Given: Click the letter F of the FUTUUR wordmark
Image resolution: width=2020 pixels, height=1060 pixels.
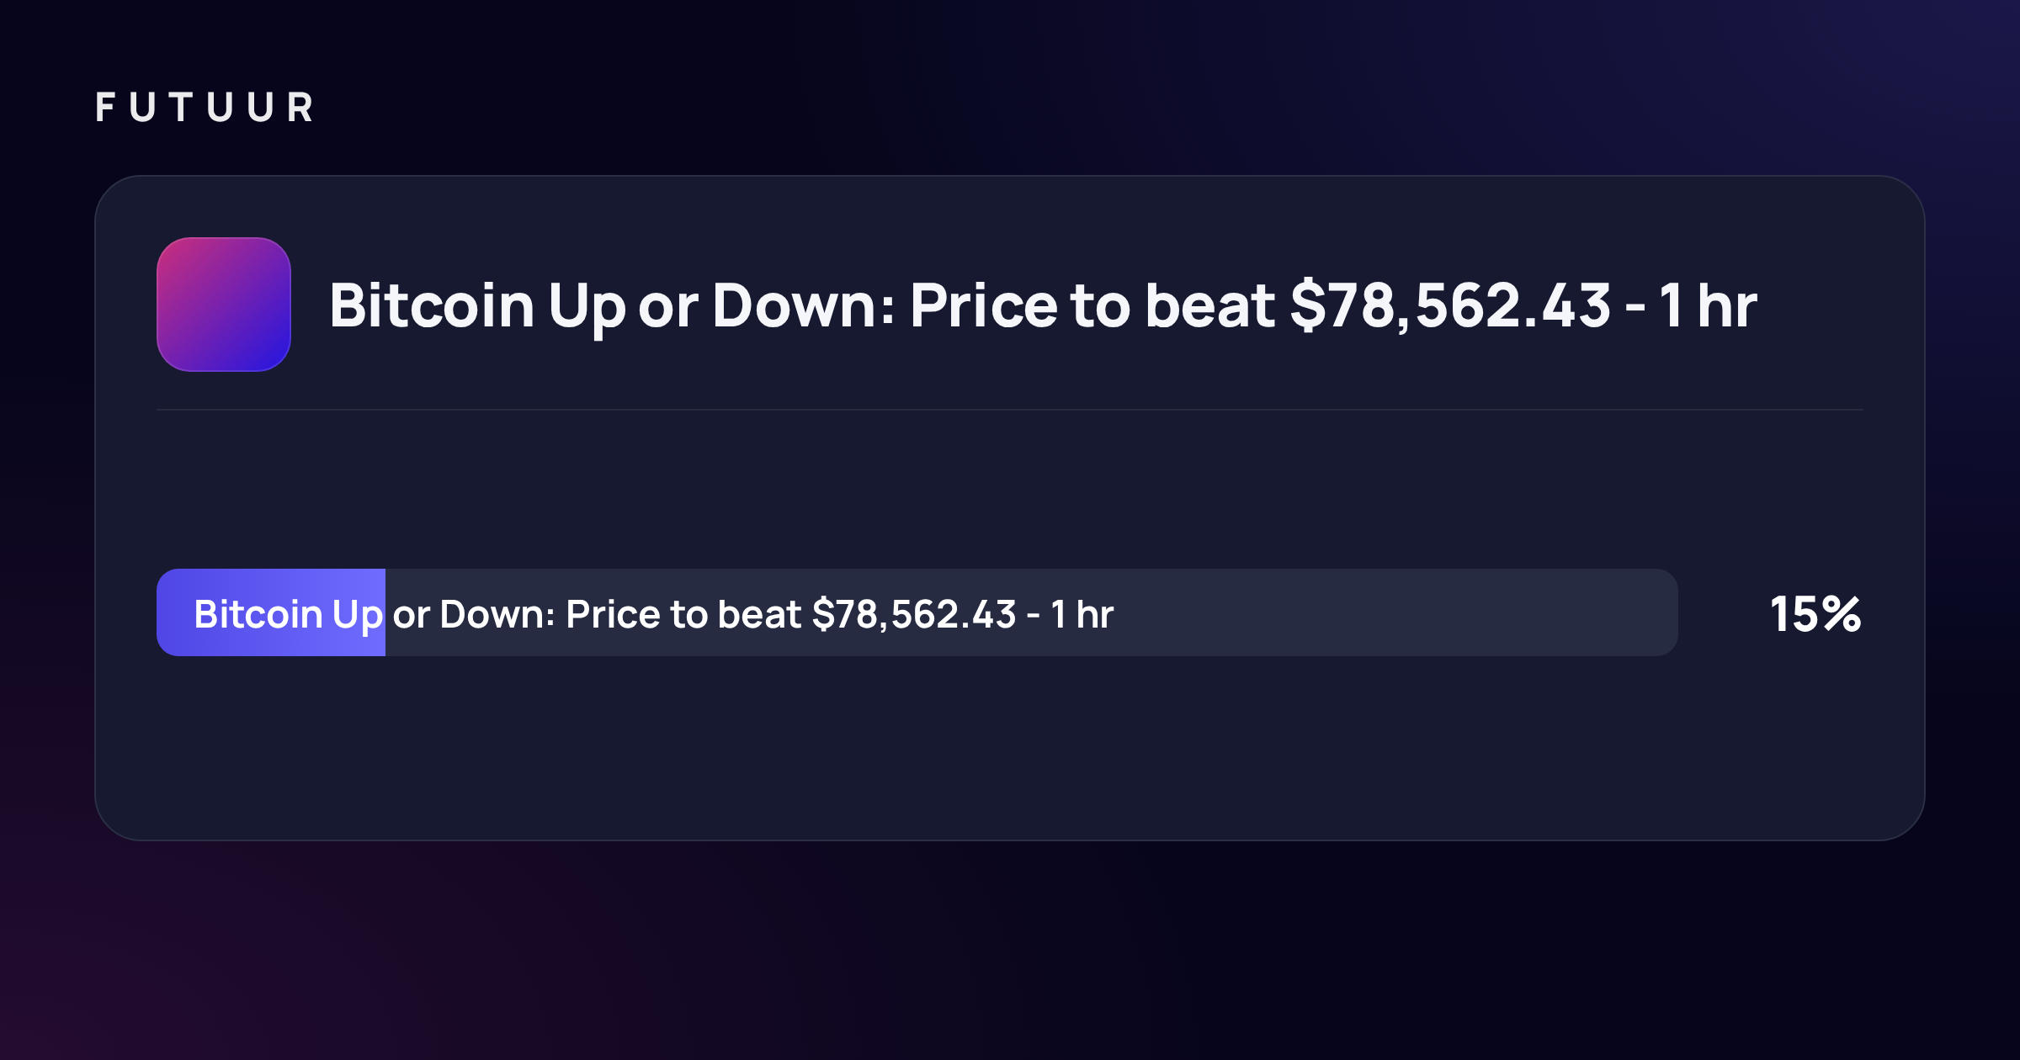Looking at the screenshot, I should pyautogui.click(x=105, y=108).
